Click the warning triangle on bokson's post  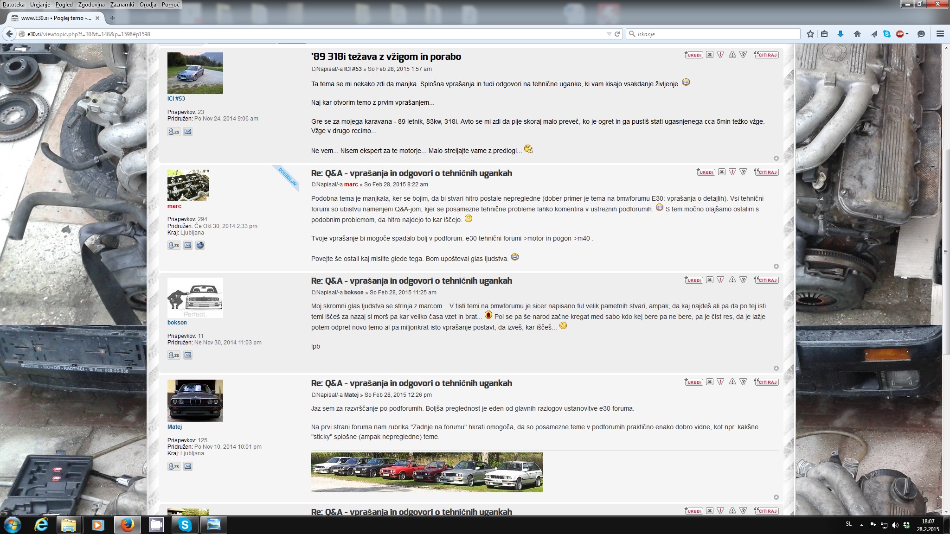[x=732, y=280]
